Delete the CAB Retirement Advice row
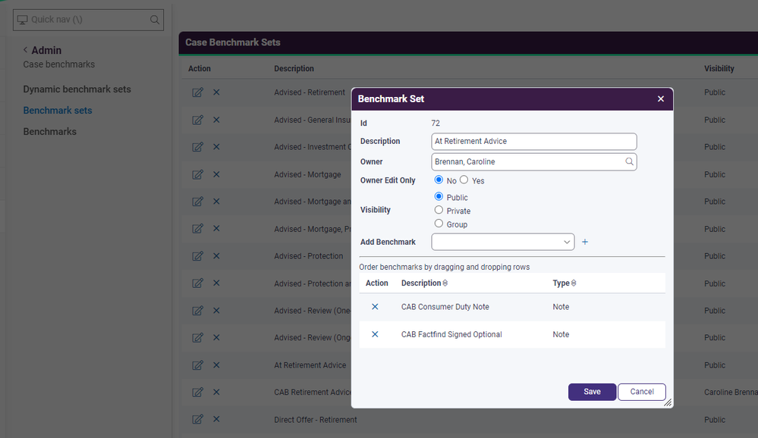The width and height of the screenshot is (758, 438). 216,392
